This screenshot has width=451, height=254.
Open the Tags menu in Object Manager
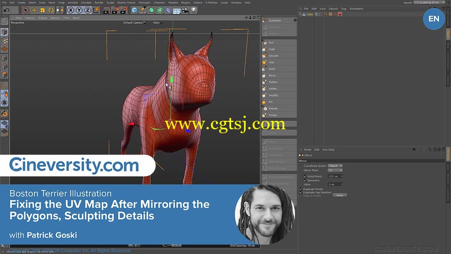344,8
